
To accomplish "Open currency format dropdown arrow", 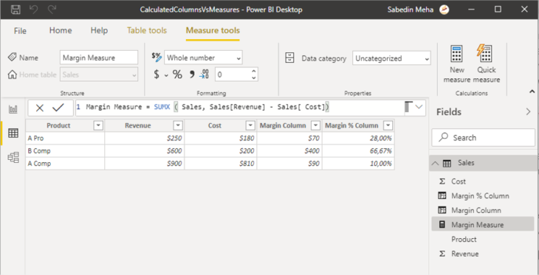I will pyautogui.click(x=166, y=75).
